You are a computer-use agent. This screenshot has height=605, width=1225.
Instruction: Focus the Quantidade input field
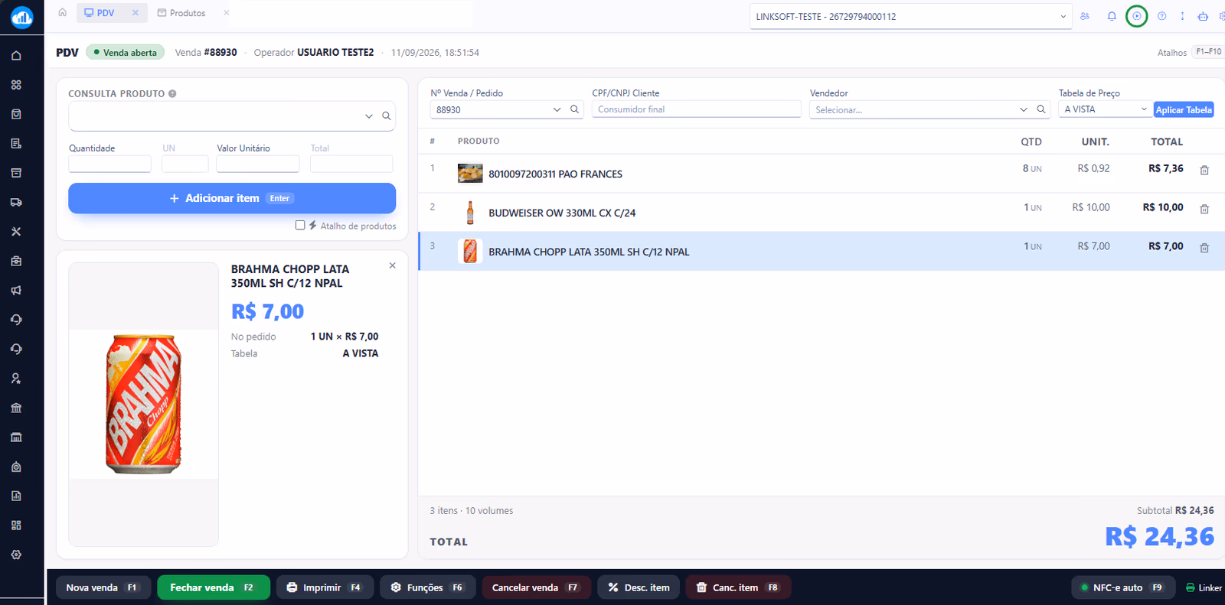pos(109,164)
